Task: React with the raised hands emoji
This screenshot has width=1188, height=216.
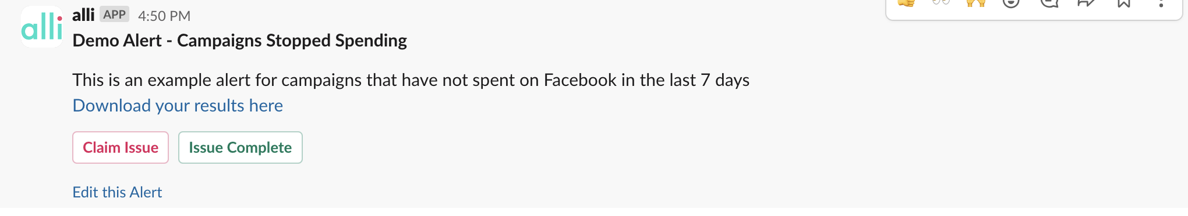Action: [976, 3]
